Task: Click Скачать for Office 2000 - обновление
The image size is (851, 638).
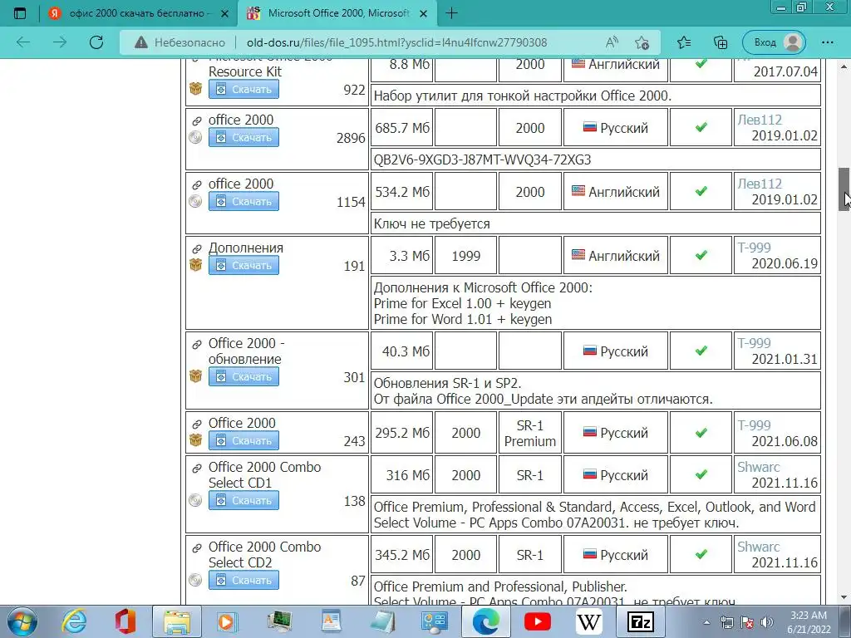Action: [x=243, y=376]
